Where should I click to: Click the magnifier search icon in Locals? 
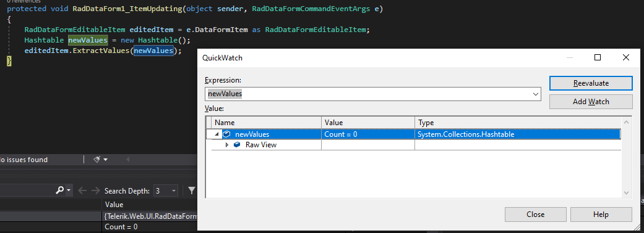point(60,190)
